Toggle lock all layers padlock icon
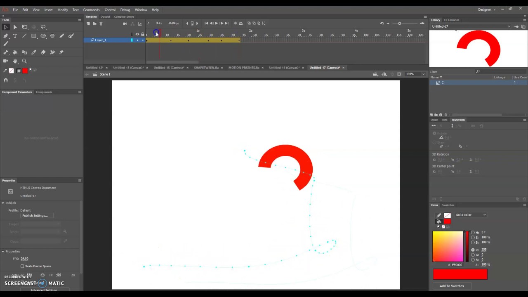Screen dimensions: 528x297 point(143,34)
